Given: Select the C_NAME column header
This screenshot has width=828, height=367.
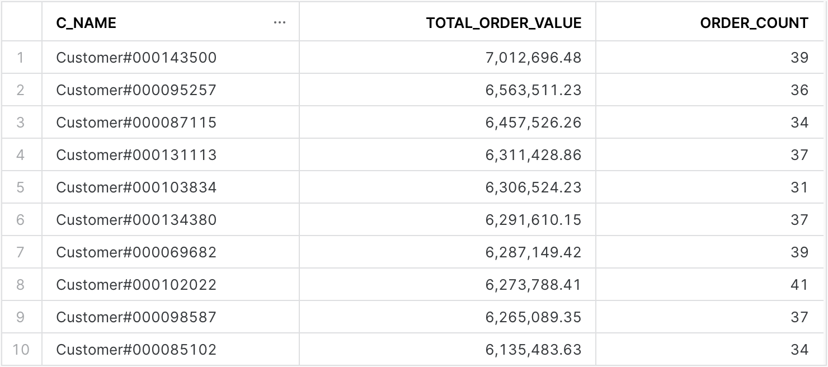Looking at the screenshot, I should click(x=171, y=23).
